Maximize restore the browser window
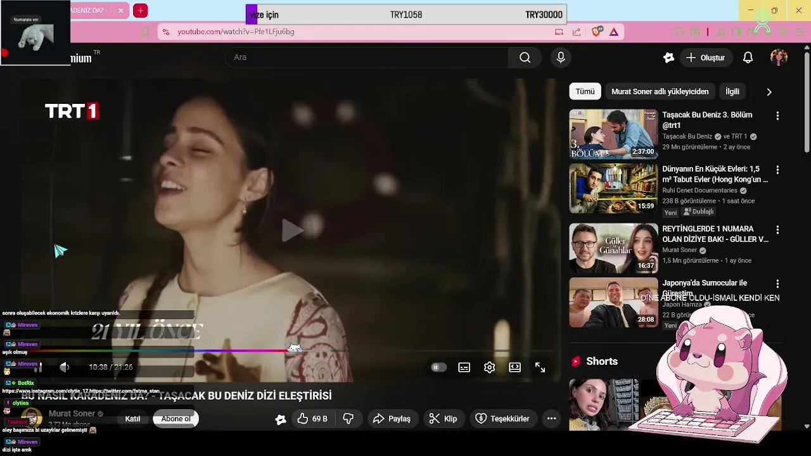This screenshot has height=456, width=811. [774, 11]
